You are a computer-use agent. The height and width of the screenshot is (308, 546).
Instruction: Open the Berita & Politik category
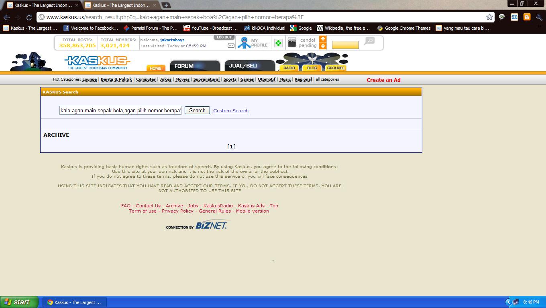(x=116, y=79)
